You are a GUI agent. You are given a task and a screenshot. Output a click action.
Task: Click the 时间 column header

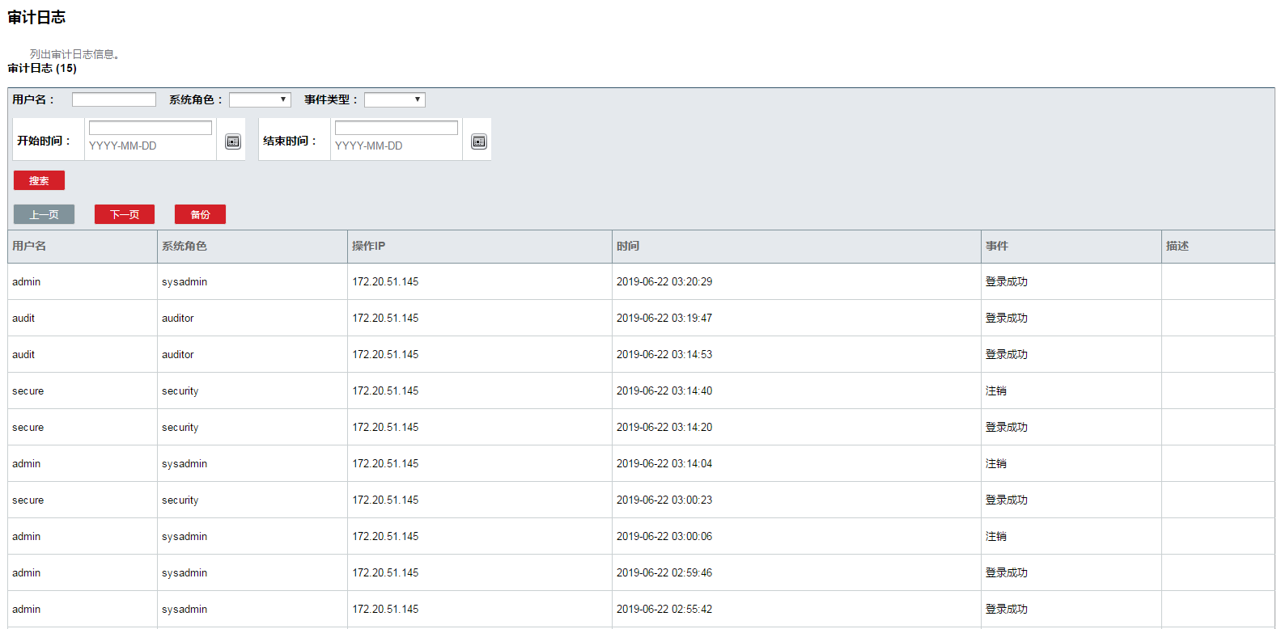pyautogui.click(x=628, y=246)
